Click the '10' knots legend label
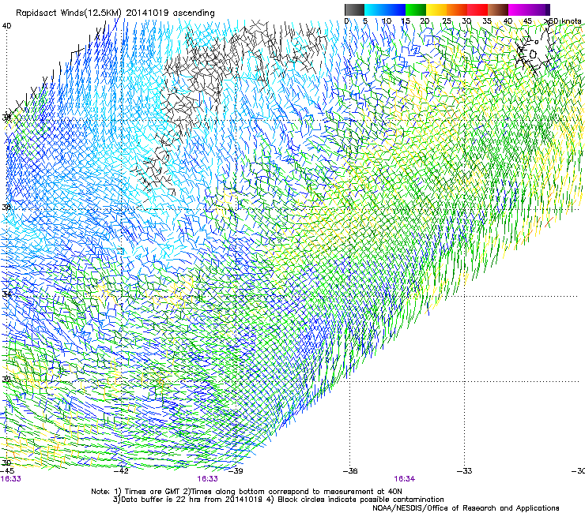 (x=386, y=21)
